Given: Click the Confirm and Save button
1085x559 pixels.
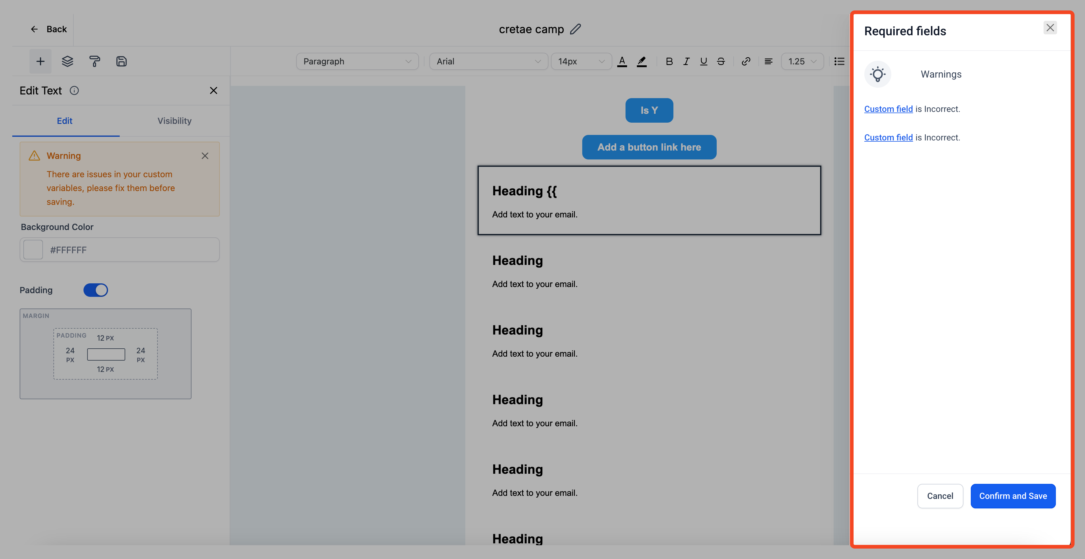Looking at the screenshot, I should tap(1013, 496).
